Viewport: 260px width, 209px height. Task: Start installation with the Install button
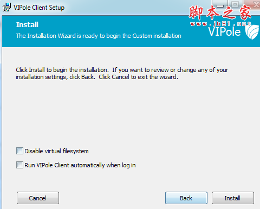[x=233, y=198]
